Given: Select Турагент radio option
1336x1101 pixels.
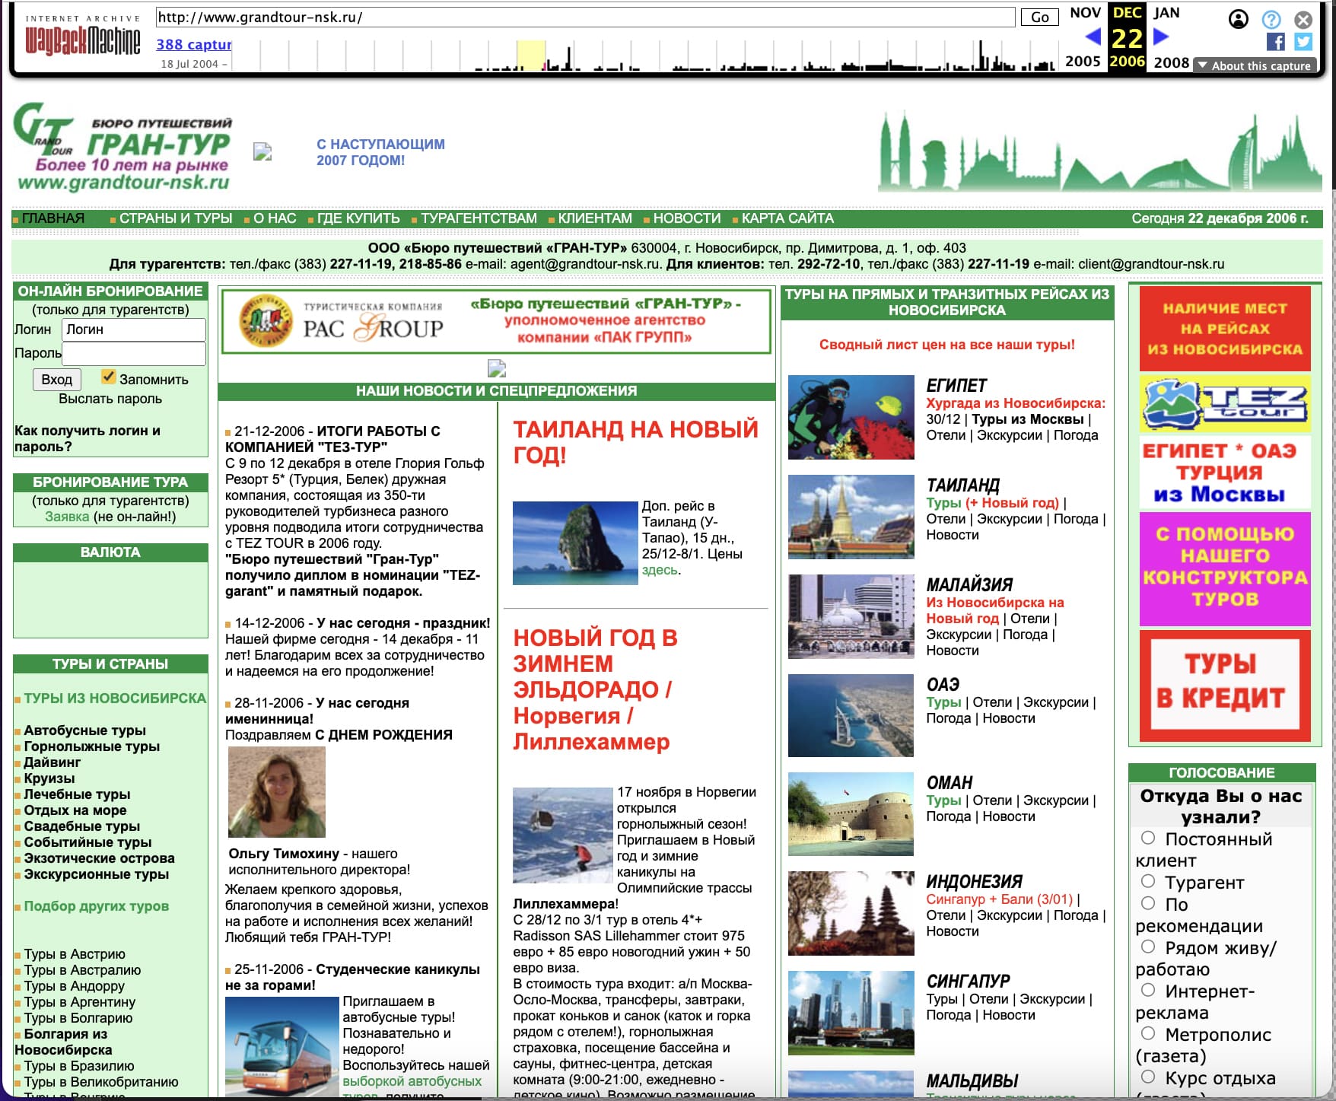Looking at the screenshot, I should click(1148, 881).
